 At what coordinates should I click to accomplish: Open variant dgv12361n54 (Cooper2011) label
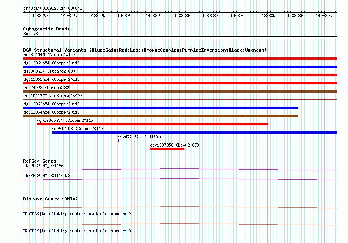coord(52,63)
